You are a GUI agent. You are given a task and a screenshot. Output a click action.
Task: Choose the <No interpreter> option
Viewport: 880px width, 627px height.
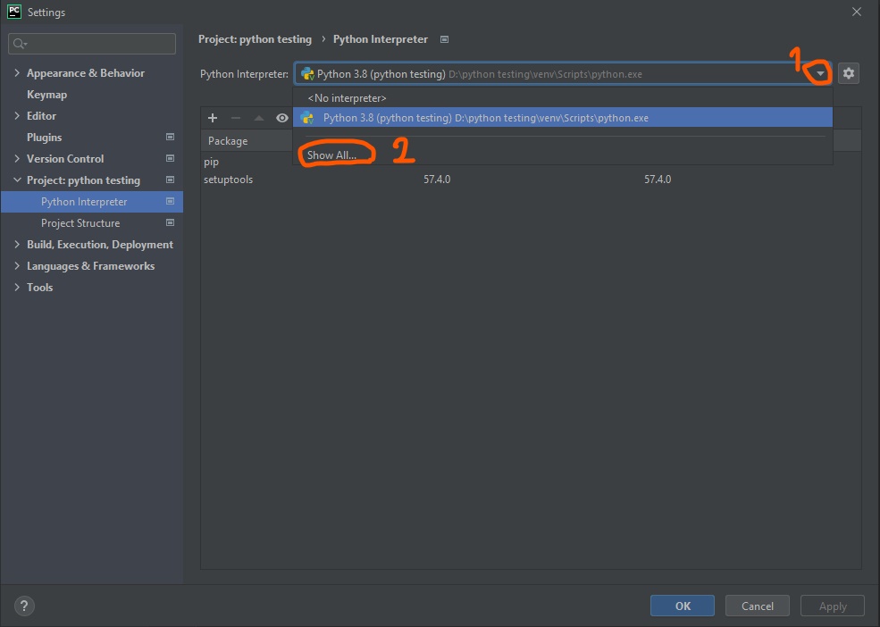click(x=347, y=97)
